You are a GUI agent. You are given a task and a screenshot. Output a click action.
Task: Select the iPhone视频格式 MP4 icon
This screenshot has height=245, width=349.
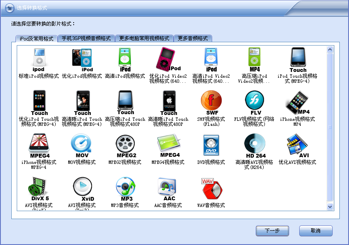coord(297,102)
